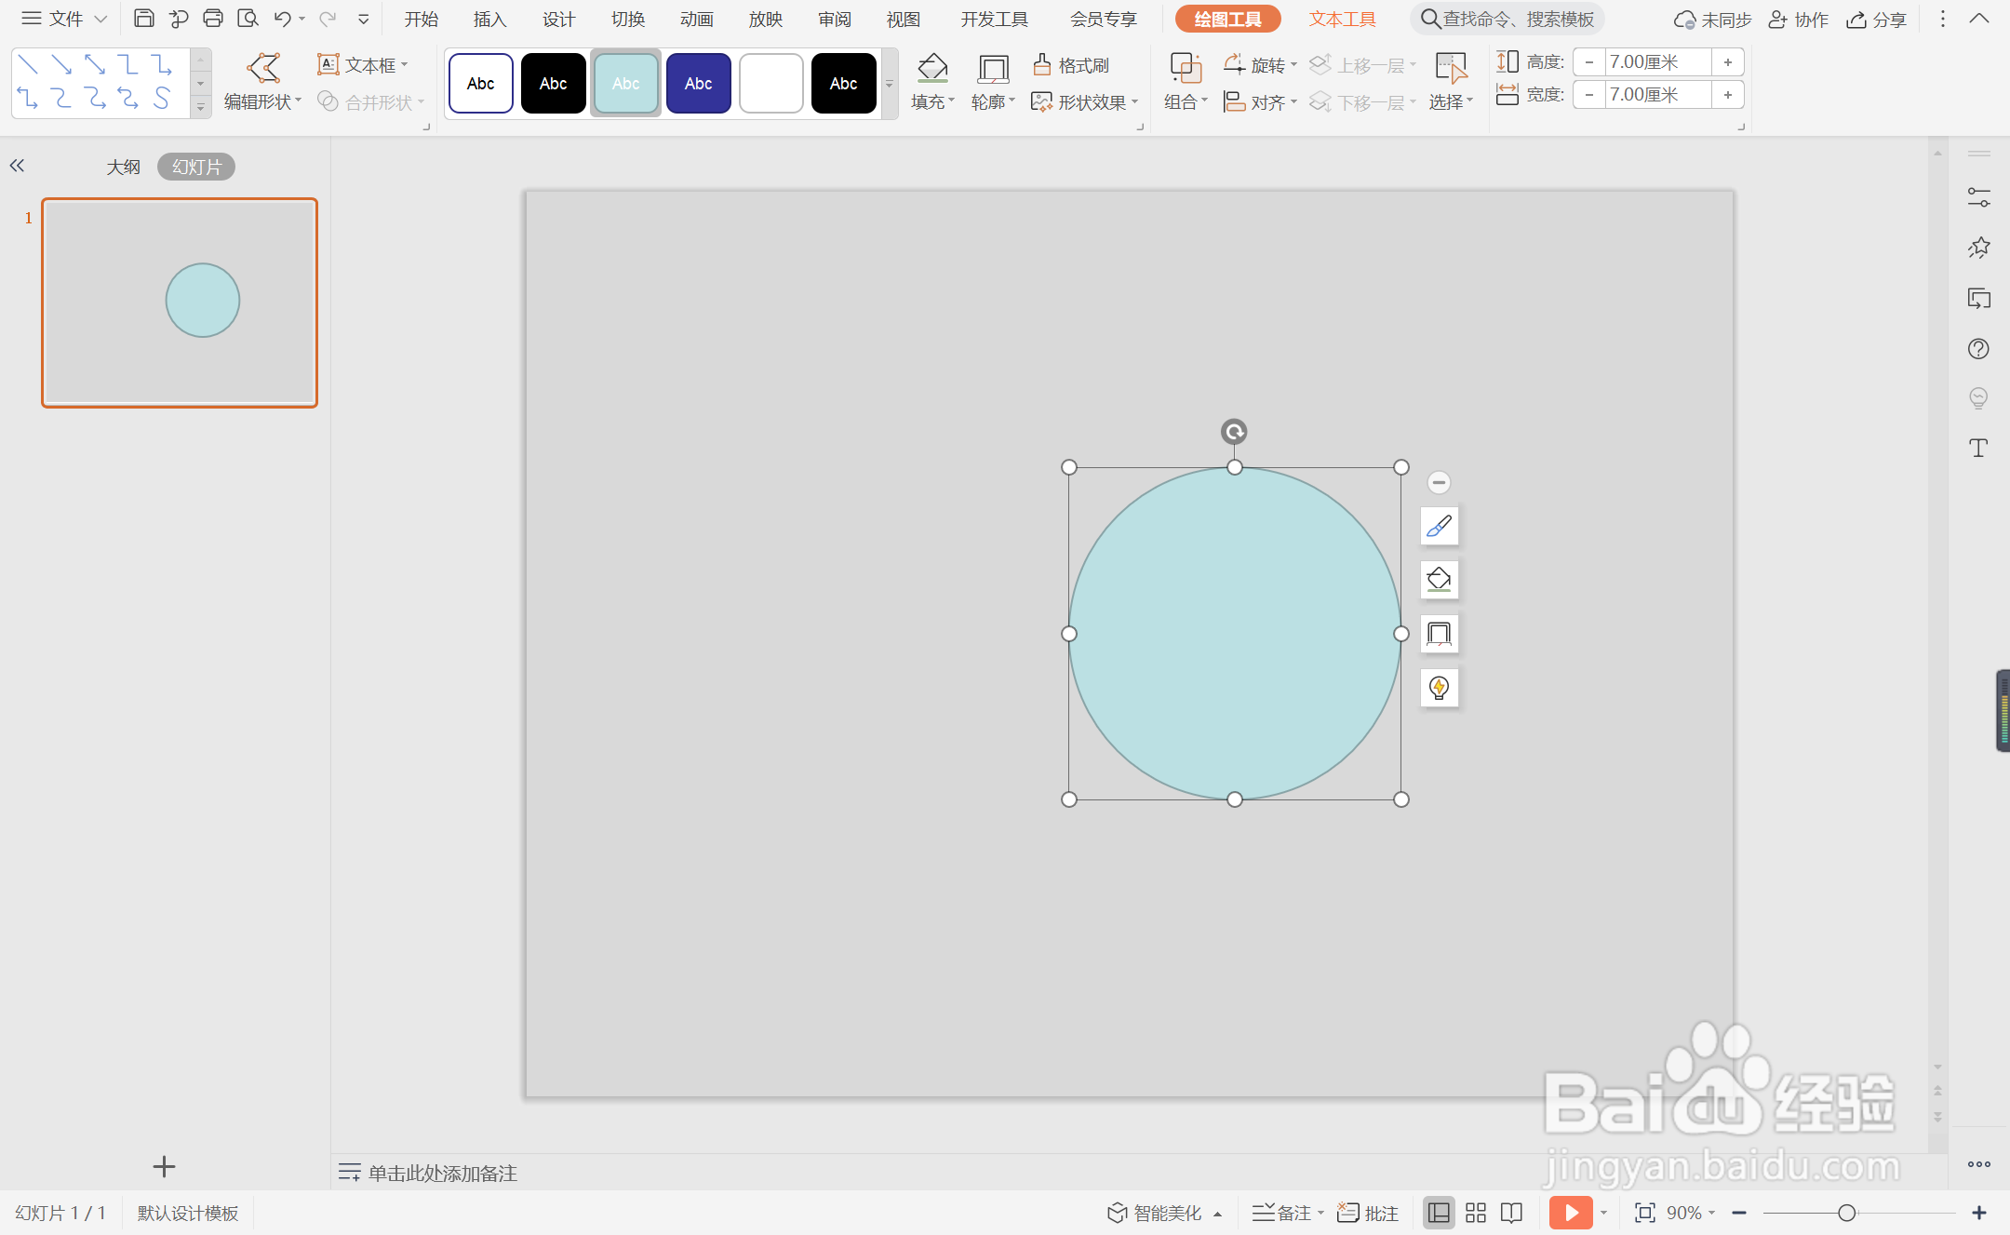Start slideshow with orange play button
This screenshot has width=2010, height=1235.
[1571, 1212]
